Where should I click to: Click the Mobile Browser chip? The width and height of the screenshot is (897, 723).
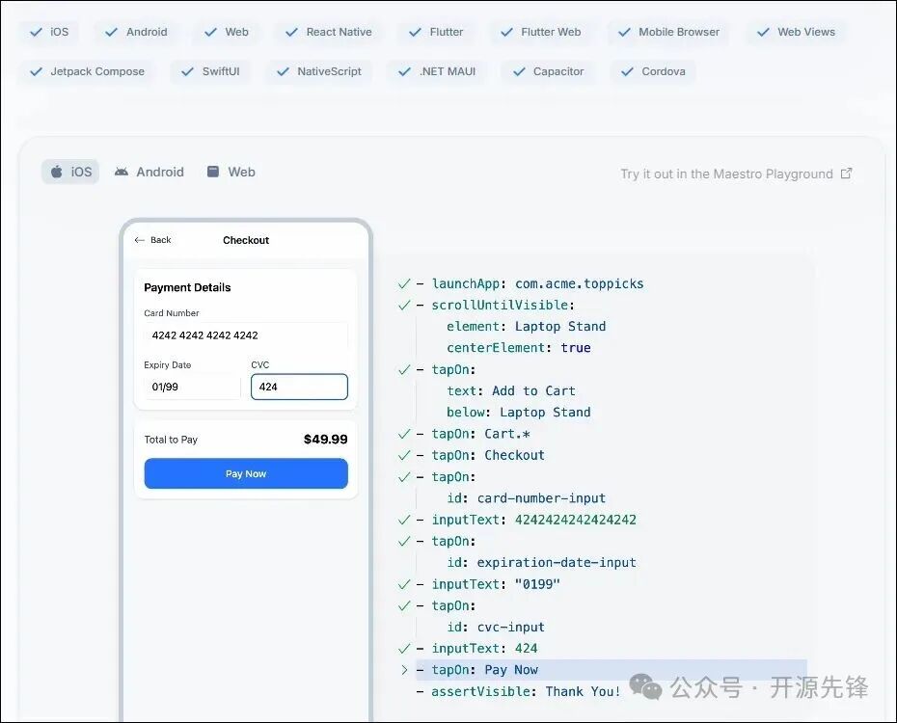(x=668, y=32)
